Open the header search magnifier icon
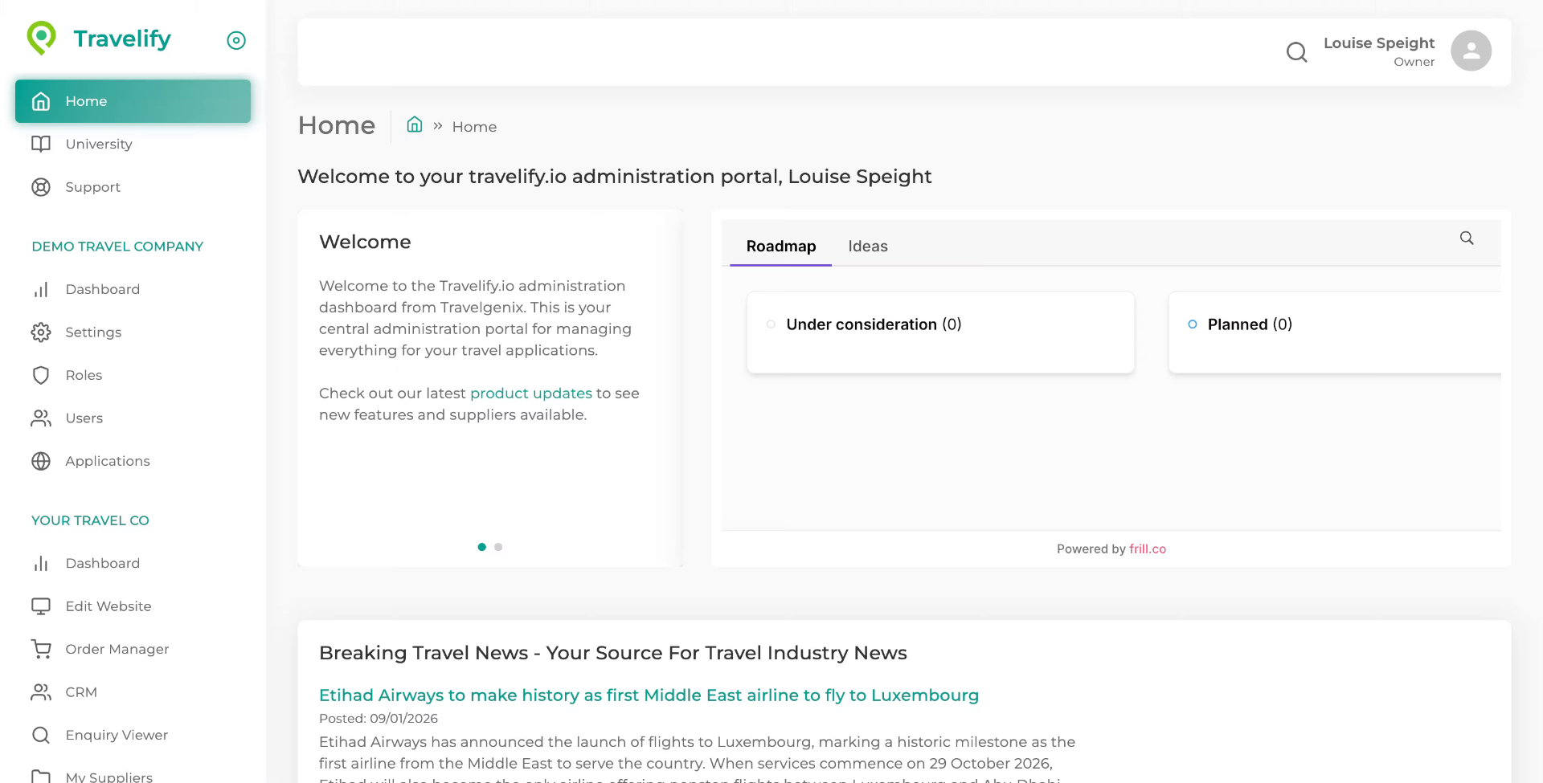 [1296, 52]
